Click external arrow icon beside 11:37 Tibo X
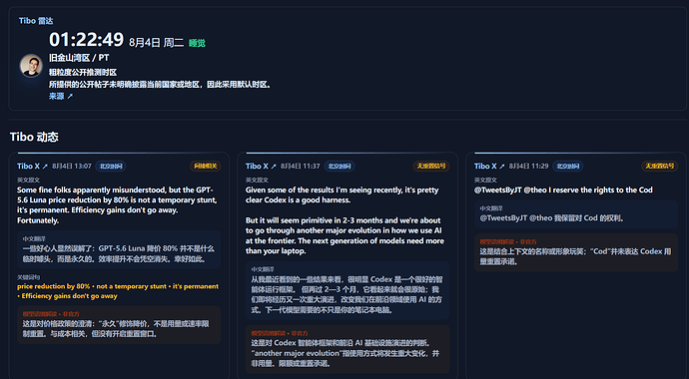Image resolution: width=689 pixels, height=379 pixels. (274, 167)
